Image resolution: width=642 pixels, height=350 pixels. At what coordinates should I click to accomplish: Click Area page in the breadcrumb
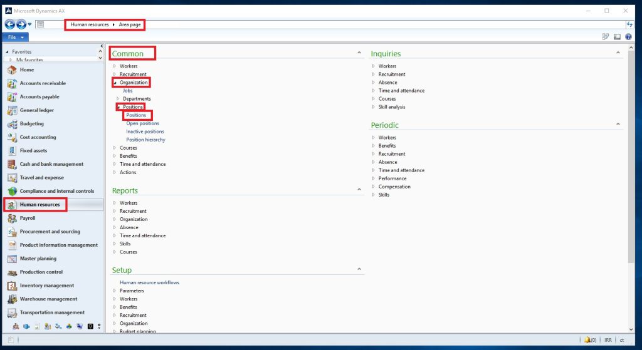tap(130, 24)
